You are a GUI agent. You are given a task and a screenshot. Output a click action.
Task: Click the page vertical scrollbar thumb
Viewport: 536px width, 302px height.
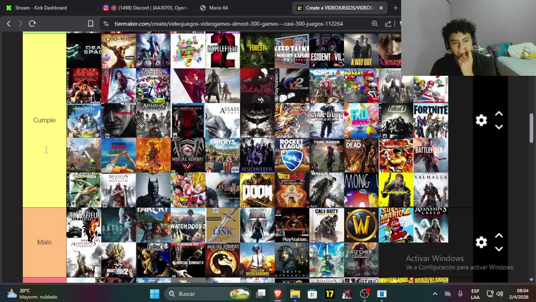click(531, 128)
